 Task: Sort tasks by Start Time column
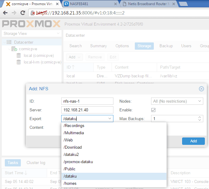(x=24, y=173)
